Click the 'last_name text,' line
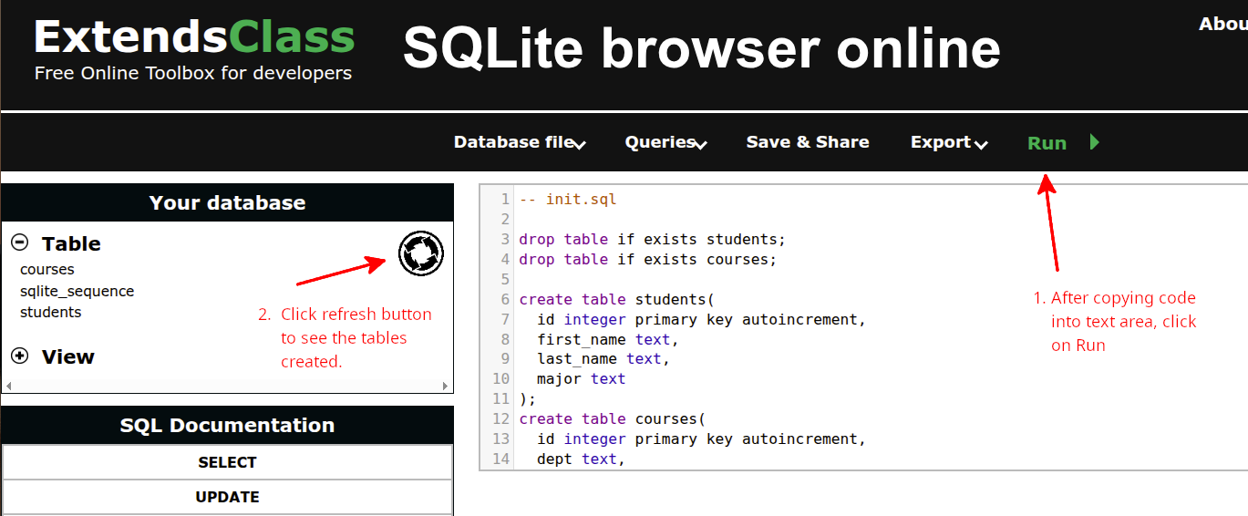 pyautogui.click(x=603, y=359)
